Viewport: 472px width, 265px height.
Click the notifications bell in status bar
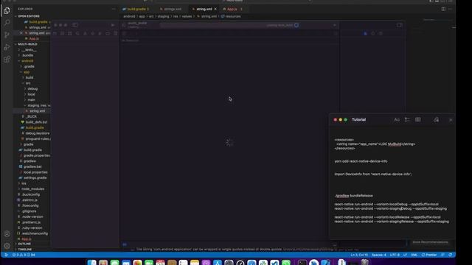(451, 255)
